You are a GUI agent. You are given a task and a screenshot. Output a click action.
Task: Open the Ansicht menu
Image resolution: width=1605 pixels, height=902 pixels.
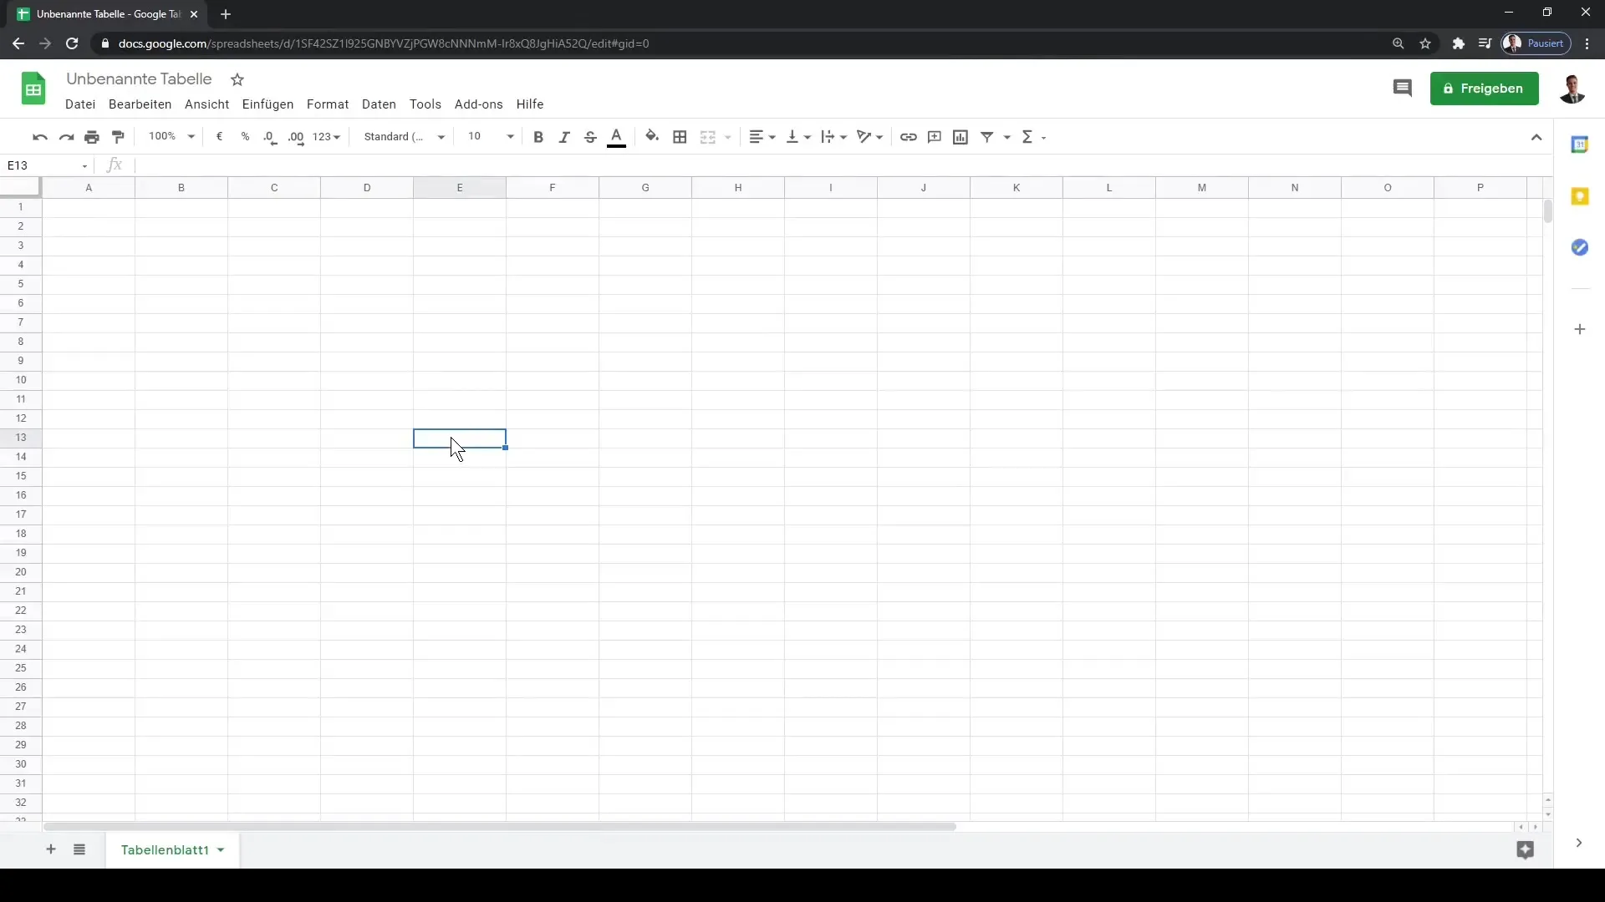[x=206, y=104]
